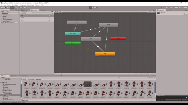Open the Layers dropdown

point(174,8)
